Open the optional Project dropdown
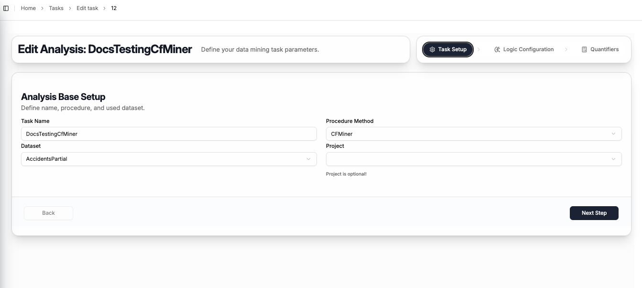Image resolution: width=642 pixels, height=288 pixels. (473, 159)
